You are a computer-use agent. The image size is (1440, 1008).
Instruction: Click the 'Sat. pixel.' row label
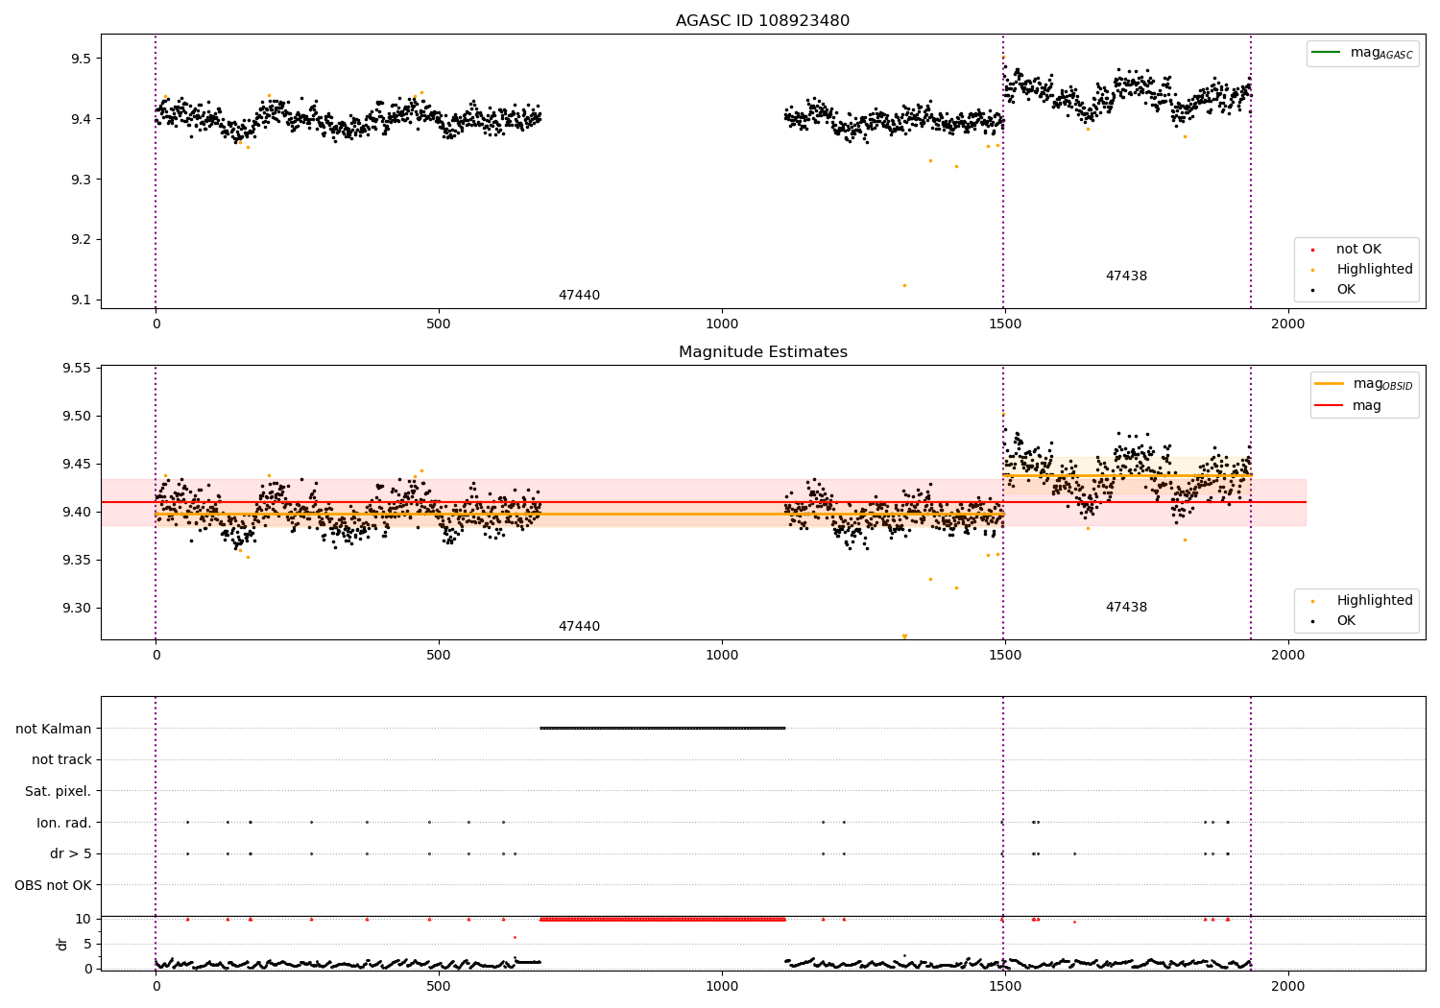[x=59, y=792]
